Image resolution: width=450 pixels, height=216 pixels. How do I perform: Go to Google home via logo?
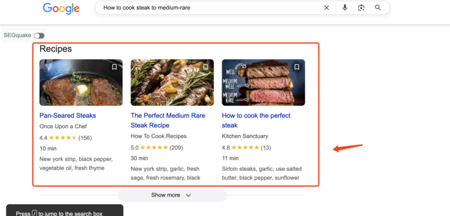61,8
